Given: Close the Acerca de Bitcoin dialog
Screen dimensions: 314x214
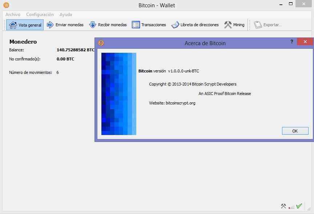Looking at the screenshot, I should (x=305, y=41).
